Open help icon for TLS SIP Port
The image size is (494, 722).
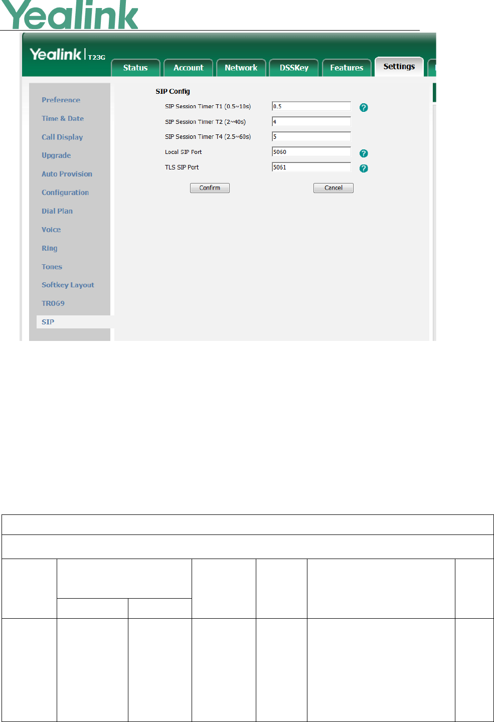coord(364,168)
